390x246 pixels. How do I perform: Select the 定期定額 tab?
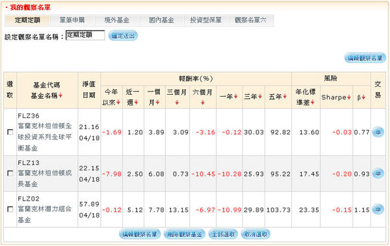pos(27,20)
